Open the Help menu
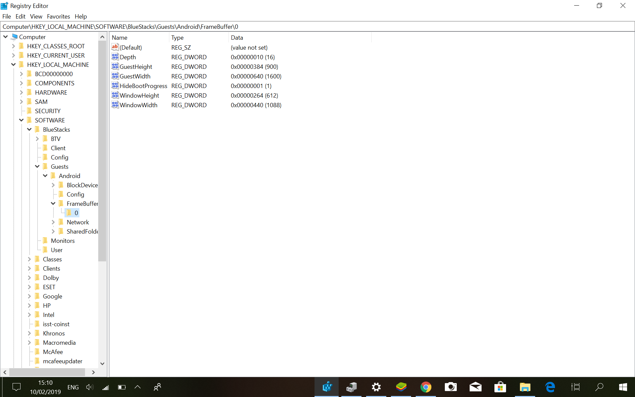The image size is (635, 397). coord(81,16)
